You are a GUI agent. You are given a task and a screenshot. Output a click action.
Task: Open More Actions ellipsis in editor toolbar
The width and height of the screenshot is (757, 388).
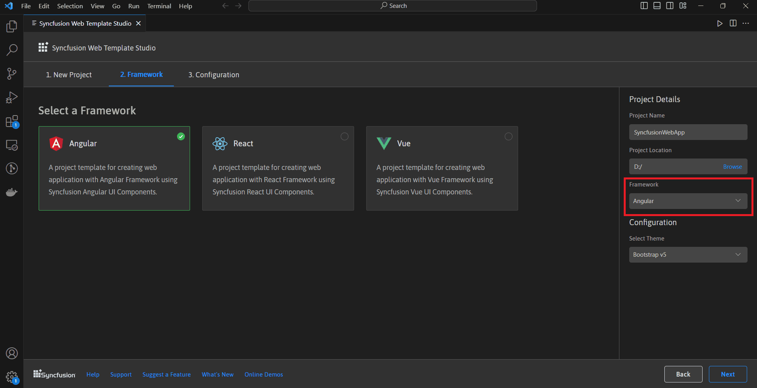click(746, 23)
